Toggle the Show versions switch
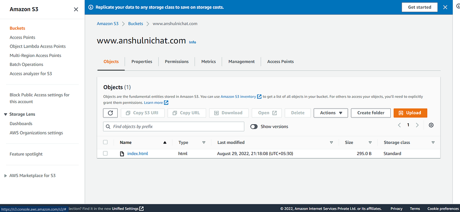Viewport: 460px width, 212px height. [x=254, y=126]
